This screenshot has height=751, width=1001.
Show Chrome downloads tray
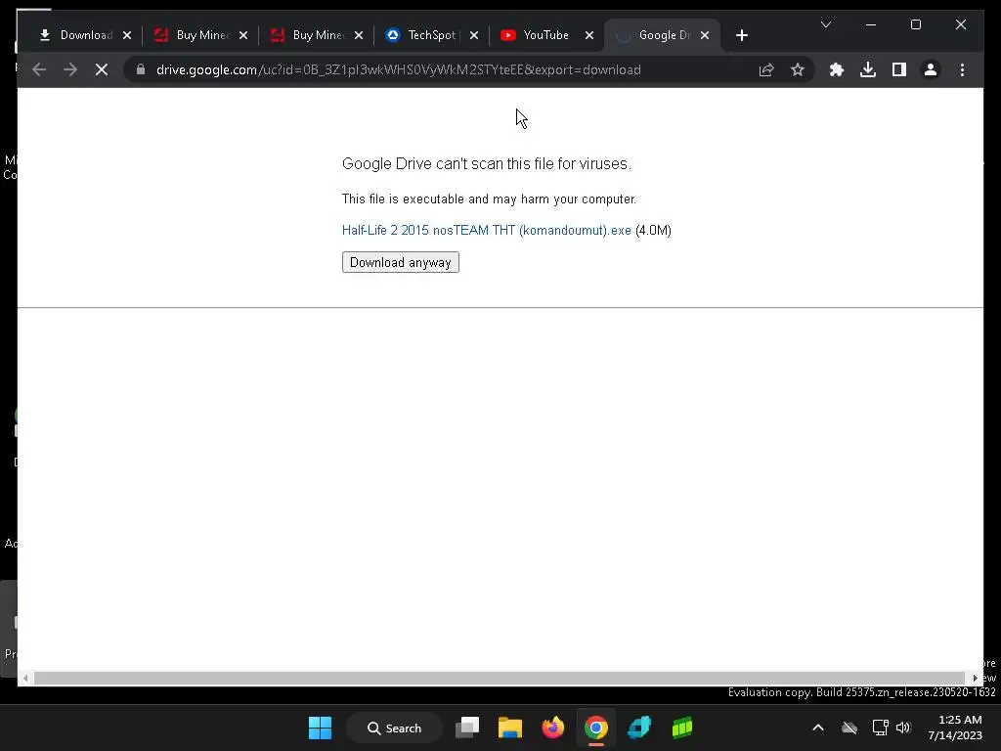tap(868, 69)
